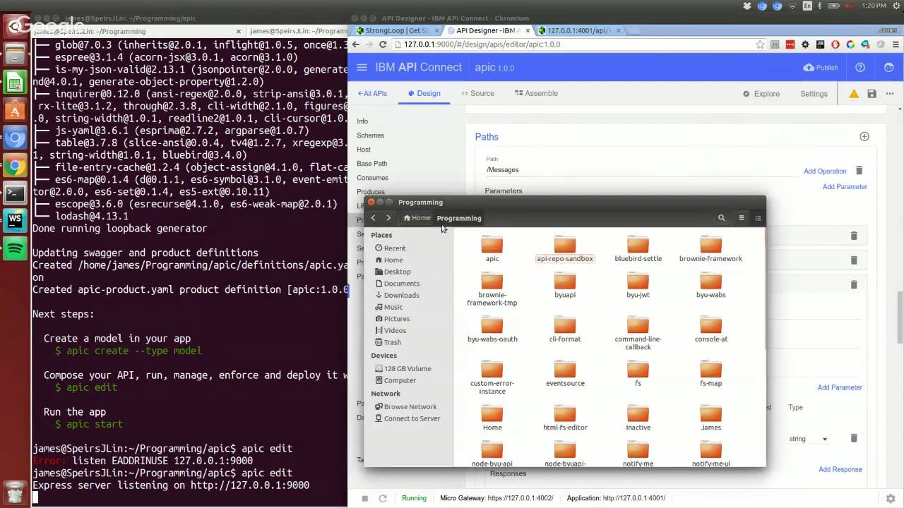Click the yellow warning triangle icon
The image size is (904, 508).
854,94
